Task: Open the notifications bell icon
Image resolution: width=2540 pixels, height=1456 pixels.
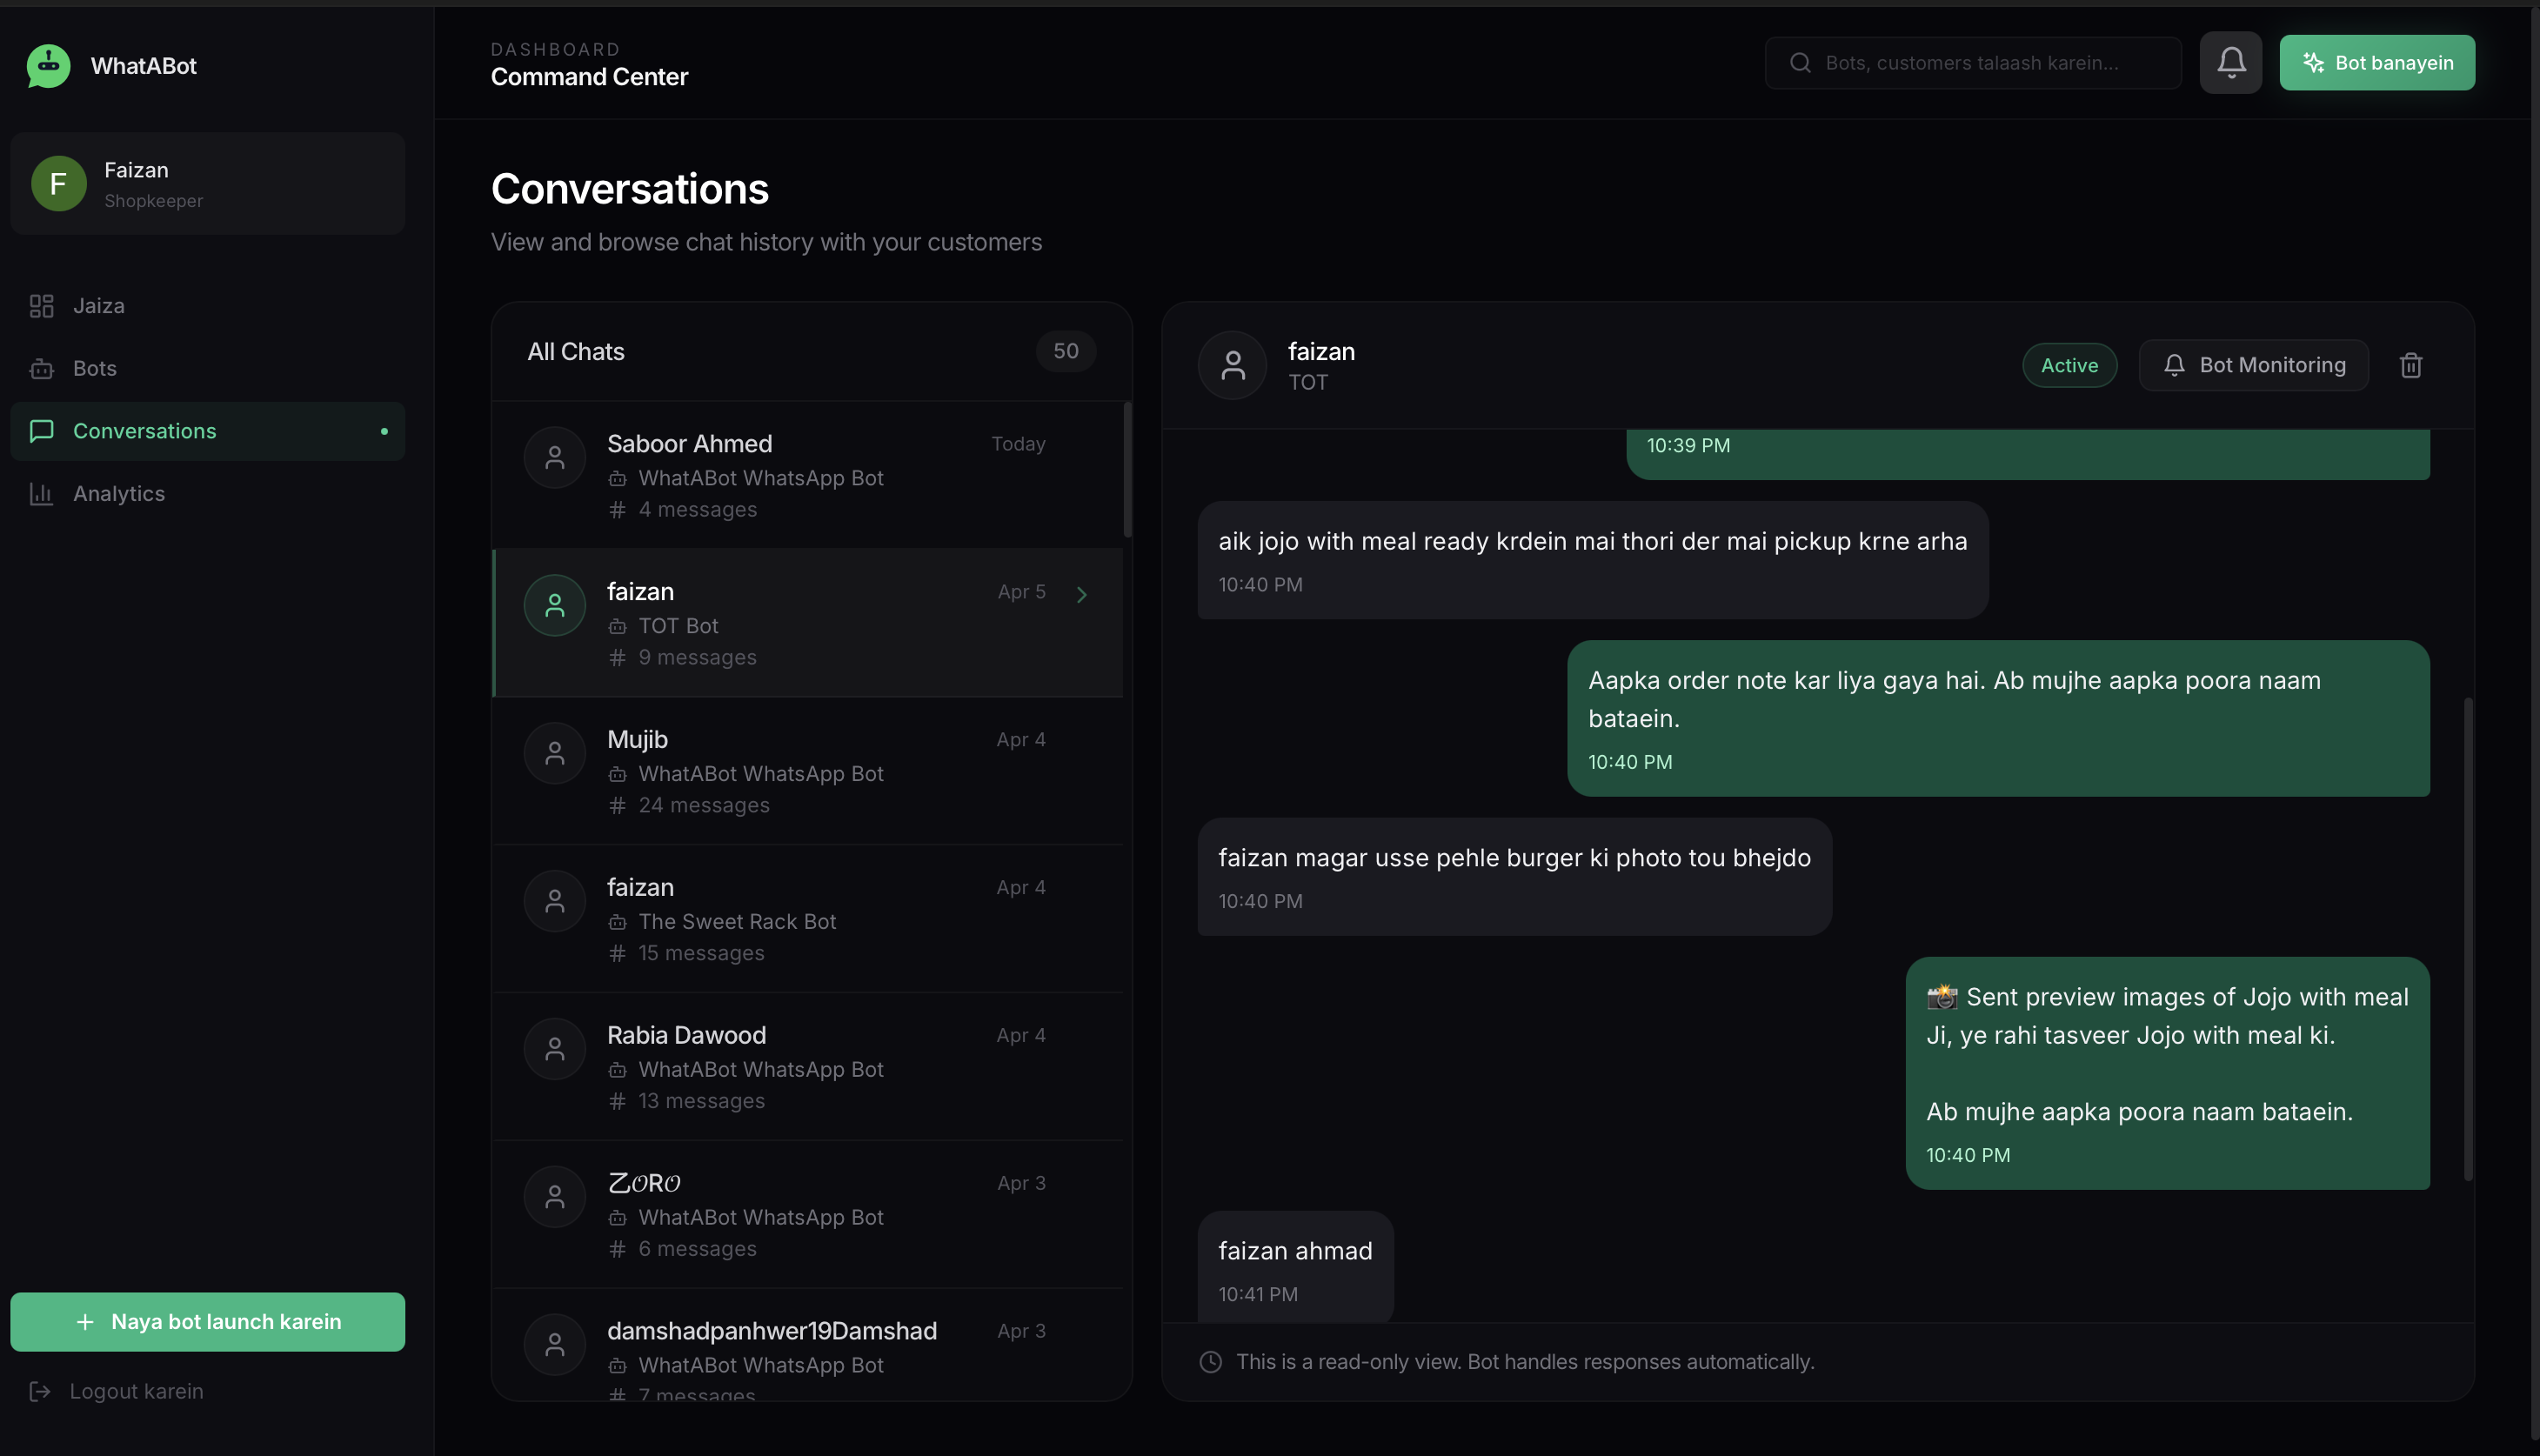Action: point(2230,63)
